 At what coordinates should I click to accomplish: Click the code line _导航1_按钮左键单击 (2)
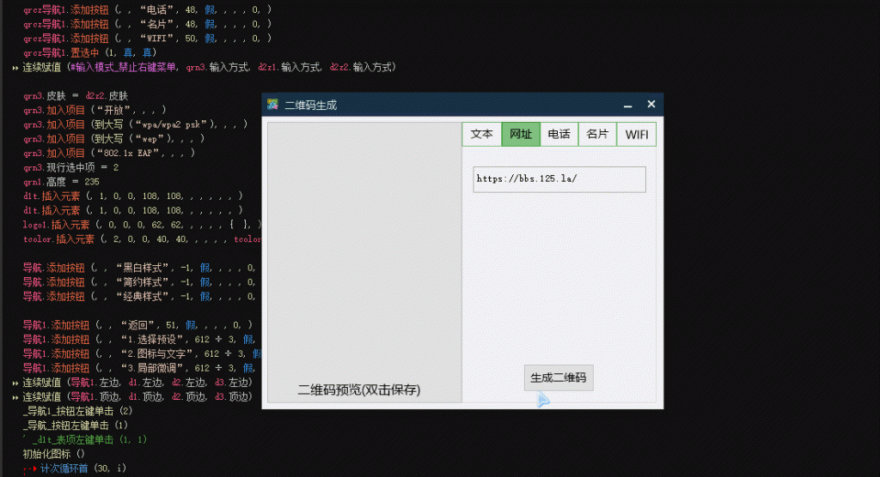tap(76, 411)
